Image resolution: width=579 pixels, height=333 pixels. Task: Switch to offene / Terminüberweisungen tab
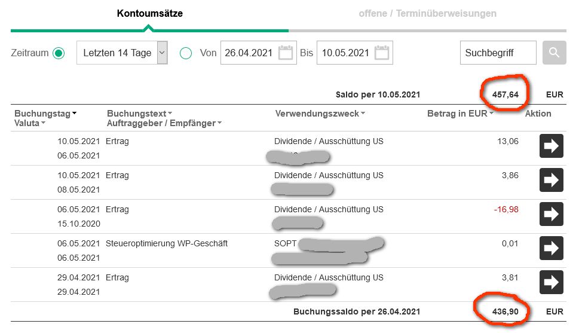coord(427,13)
